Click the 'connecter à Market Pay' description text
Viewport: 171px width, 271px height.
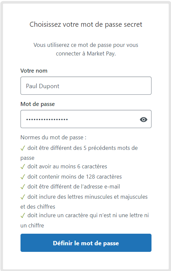pyautogui.click(x=86, y=53)
